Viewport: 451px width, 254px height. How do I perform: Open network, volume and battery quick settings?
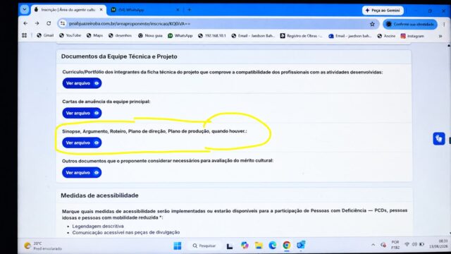(x=414, y=245)
